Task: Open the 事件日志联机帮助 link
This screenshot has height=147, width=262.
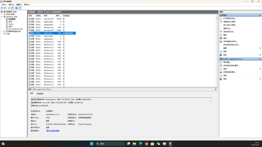Action: point(53,131)
